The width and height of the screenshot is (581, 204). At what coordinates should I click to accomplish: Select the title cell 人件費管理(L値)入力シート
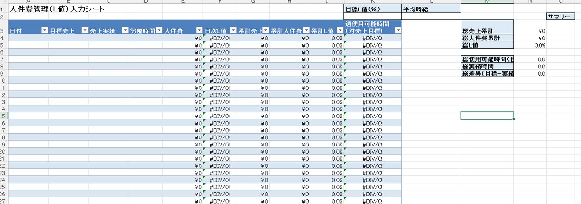pos(57,9)
